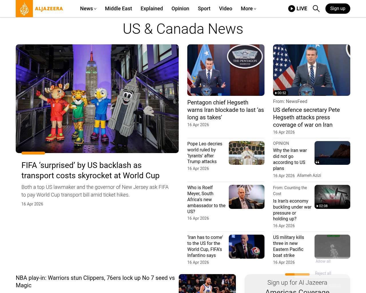Screen dimensions: 366x293
Task: Expand the News dropdown menu
Action: [88, 9]
